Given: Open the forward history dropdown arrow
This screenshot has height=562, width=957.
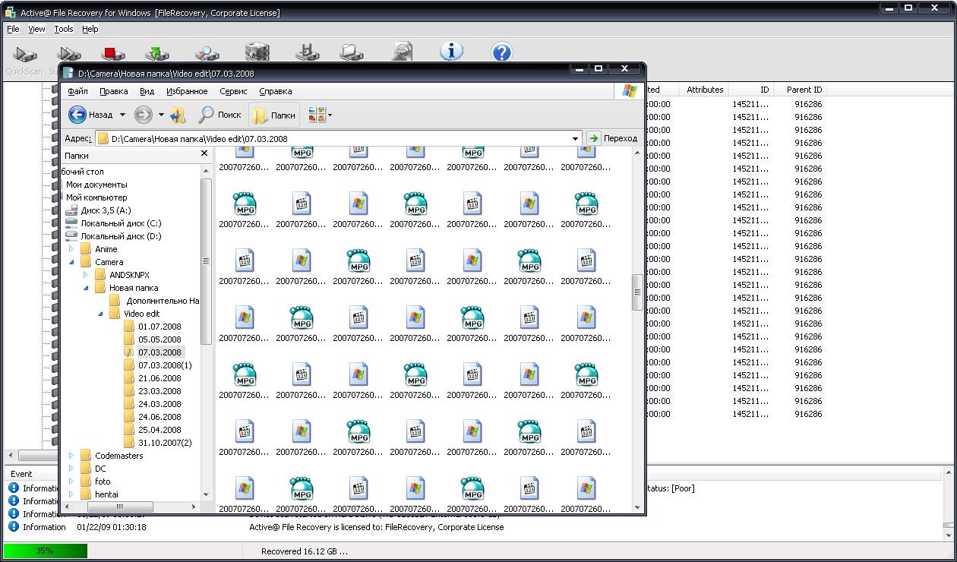Looking at the screenshot, I should coord(161,115).
